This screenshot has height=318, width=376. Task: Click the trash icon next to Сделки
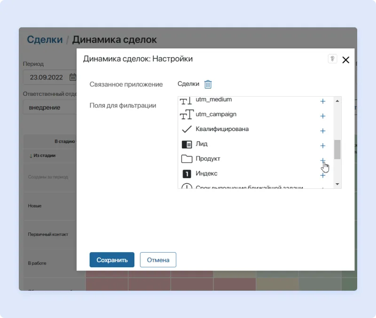208,84
